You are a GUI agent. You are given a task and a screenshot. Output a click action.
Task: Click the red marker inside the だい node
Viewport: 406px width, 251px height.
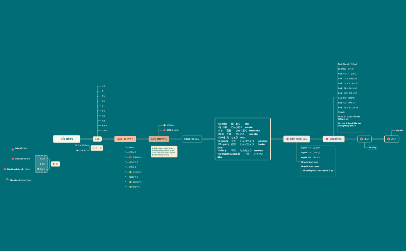click(x=388, y=139)
